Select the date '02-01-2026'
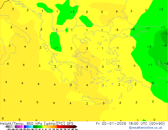The height and width of the screenshot is (130, 168). click(114, 124)
